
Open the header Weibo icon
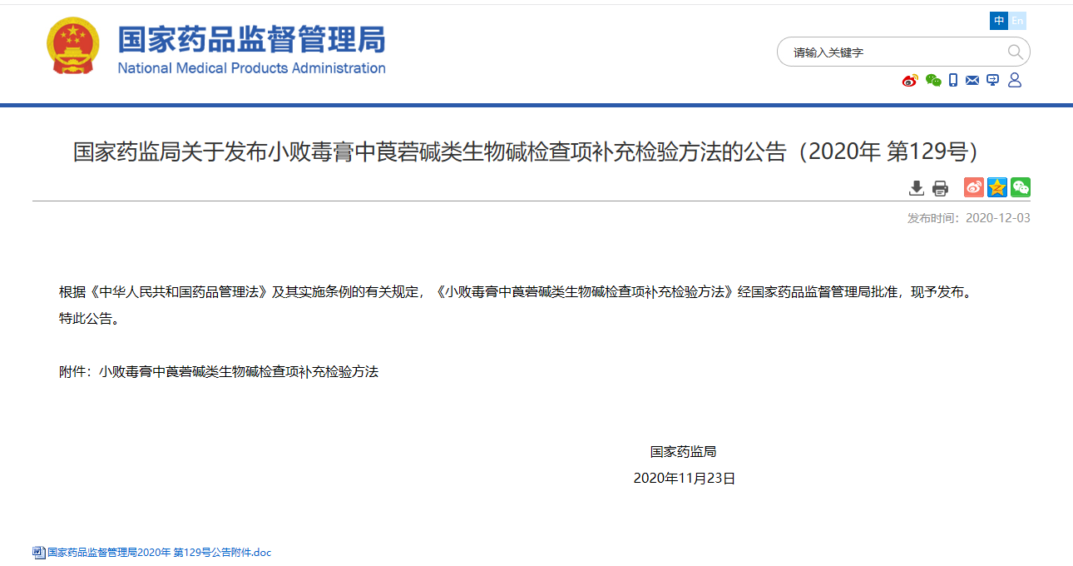tap(911, 81)
